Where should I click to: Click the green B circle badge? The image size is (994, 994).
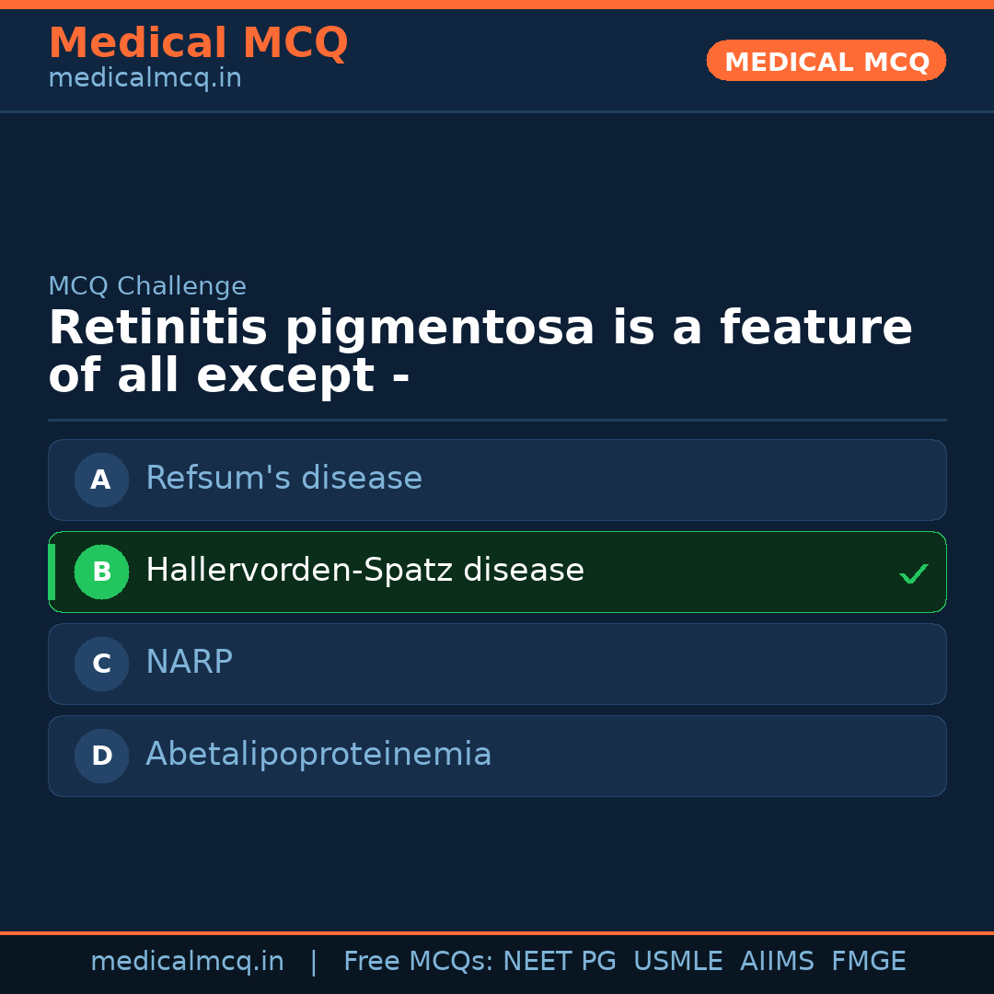pos(101,572)
